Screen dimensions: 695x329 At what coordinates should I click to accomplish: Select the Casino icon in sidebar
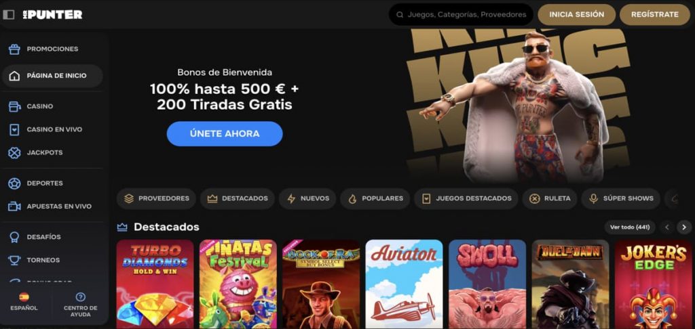coord(14,106)
